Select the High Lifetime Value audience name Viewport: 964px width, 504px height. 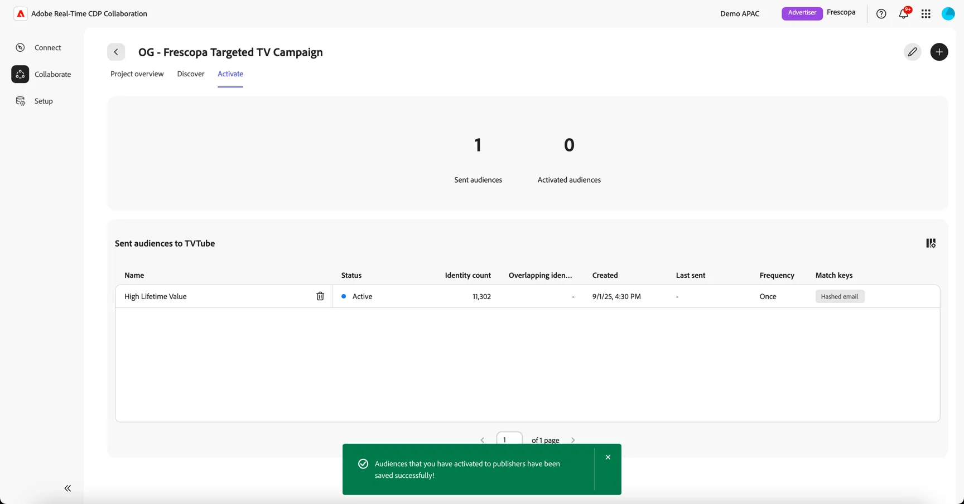(x=156, y=296)
